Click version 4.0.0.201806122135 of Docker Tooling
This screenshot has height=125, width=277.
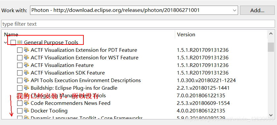point(201,111)
